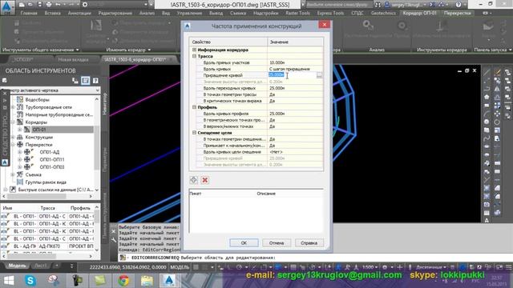
Task: Click the red delete station icon in dialog
Action: point(205,180)
